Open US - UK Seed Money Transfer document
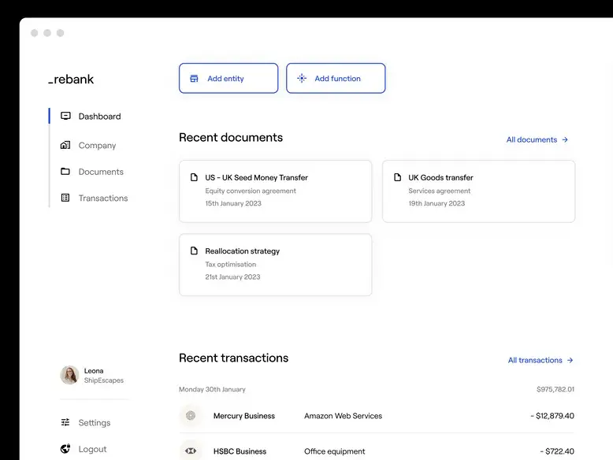613x460 pixels. point(275,191)
